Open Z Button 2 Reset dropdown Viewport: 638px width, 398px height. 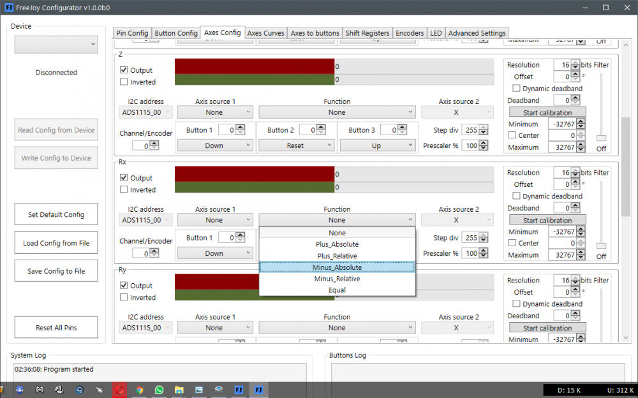click(296, 145)
